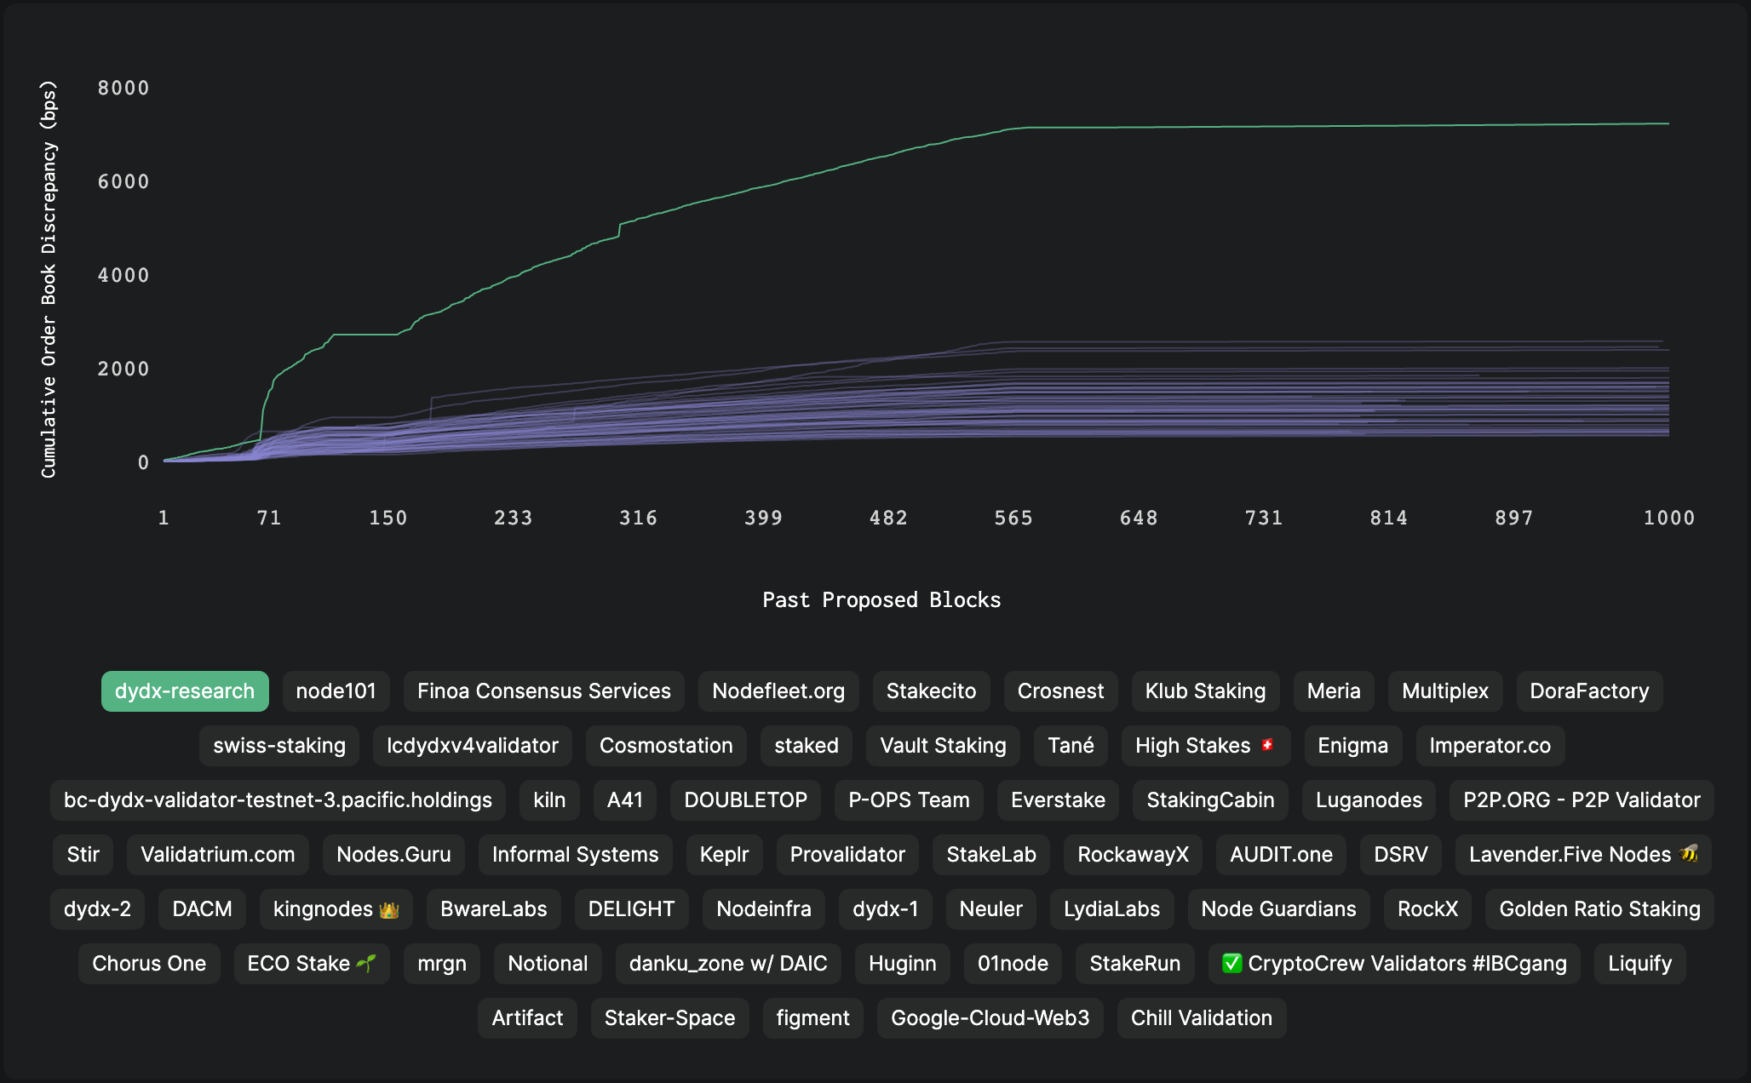Select the Stir validator chip
The width and height of the screenshot is (1751, 1083).
click(x=83, y=854)
